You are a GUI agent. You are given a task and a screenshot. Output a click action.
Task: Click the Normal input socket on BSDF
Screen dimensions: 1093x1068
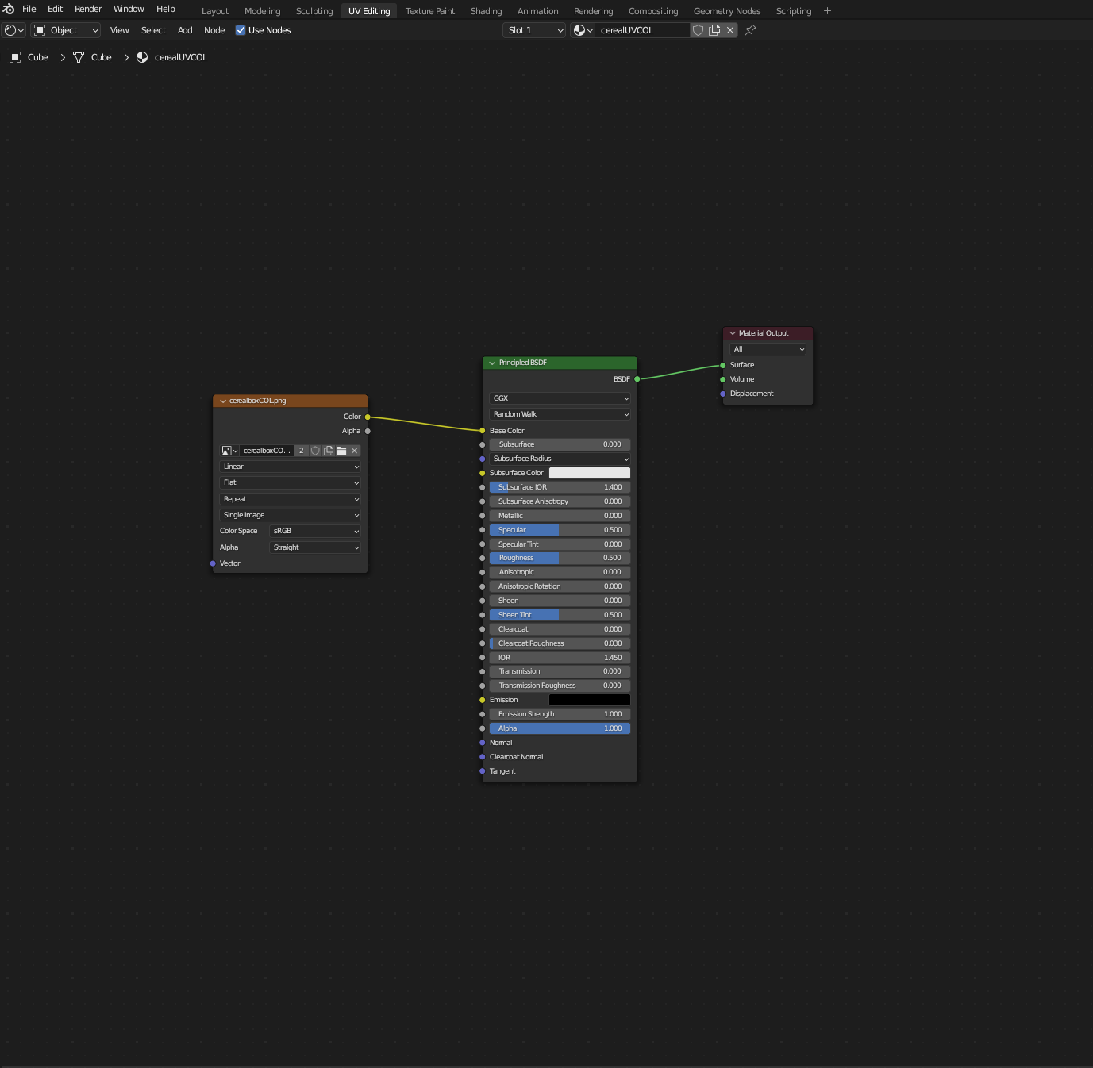[482, 743]
